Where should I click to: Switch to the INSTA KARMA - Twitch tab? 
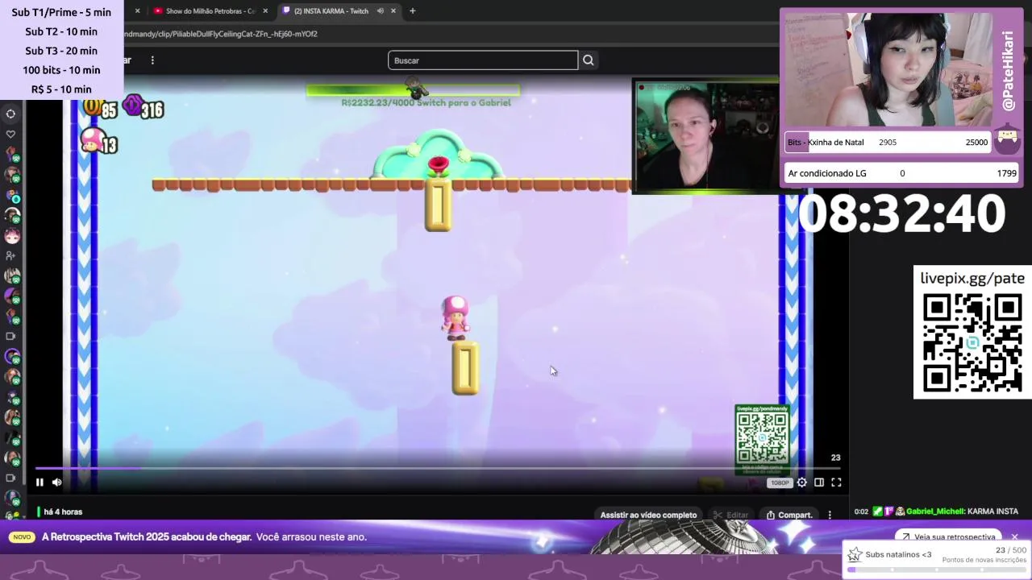(331, 11)
